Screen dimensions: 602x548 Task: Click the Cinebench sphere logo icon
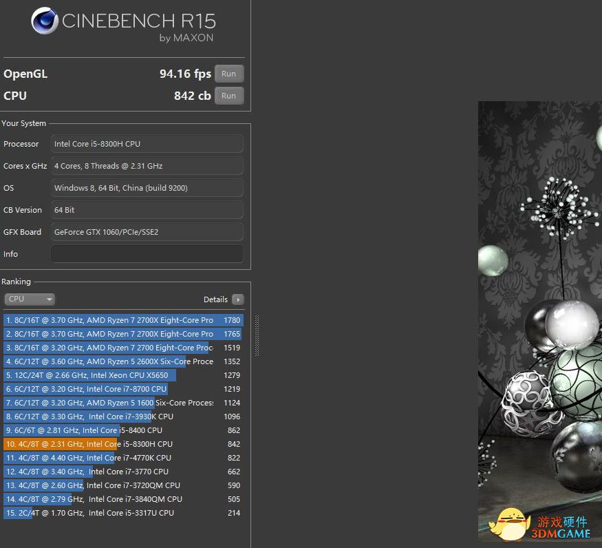pyautogui.click(x=45, y=21)
